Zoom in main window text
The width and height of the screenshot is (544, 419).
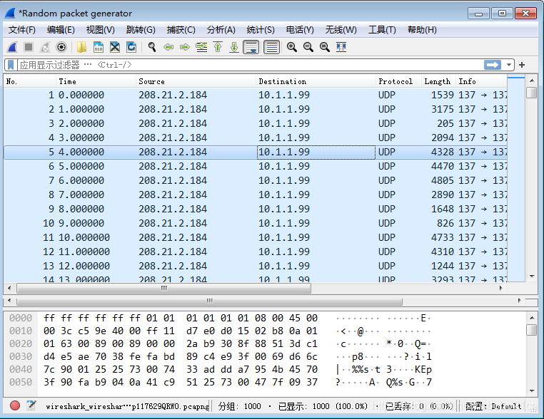pos(292,47)
